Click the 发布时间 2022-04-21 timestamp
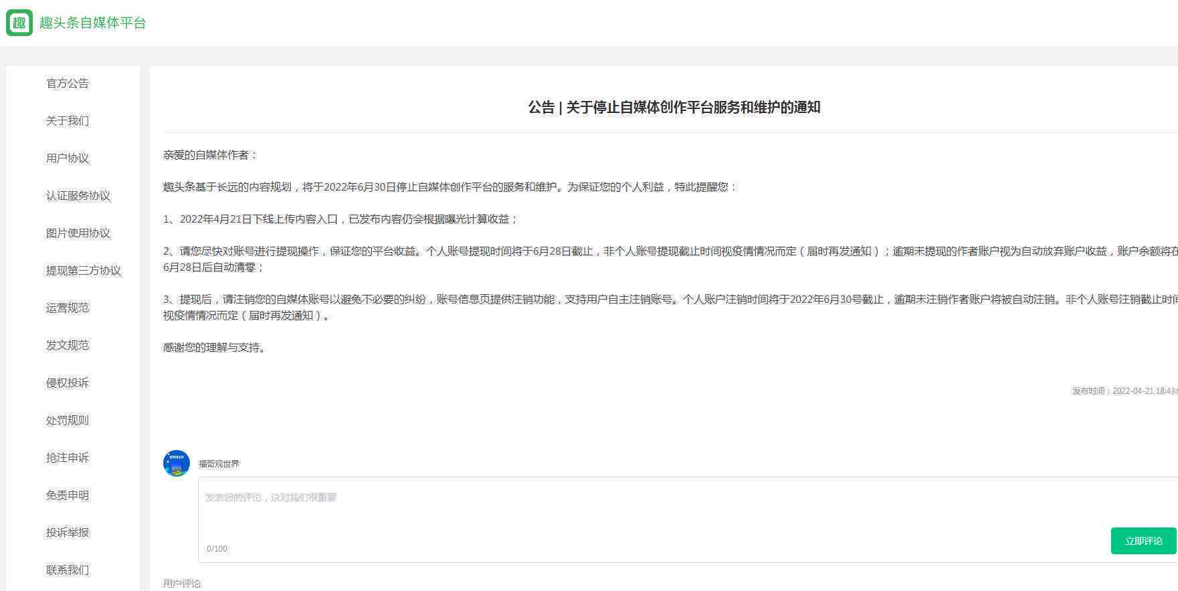Screen dimensions: 1178x591 click(x=1124, y=391)
